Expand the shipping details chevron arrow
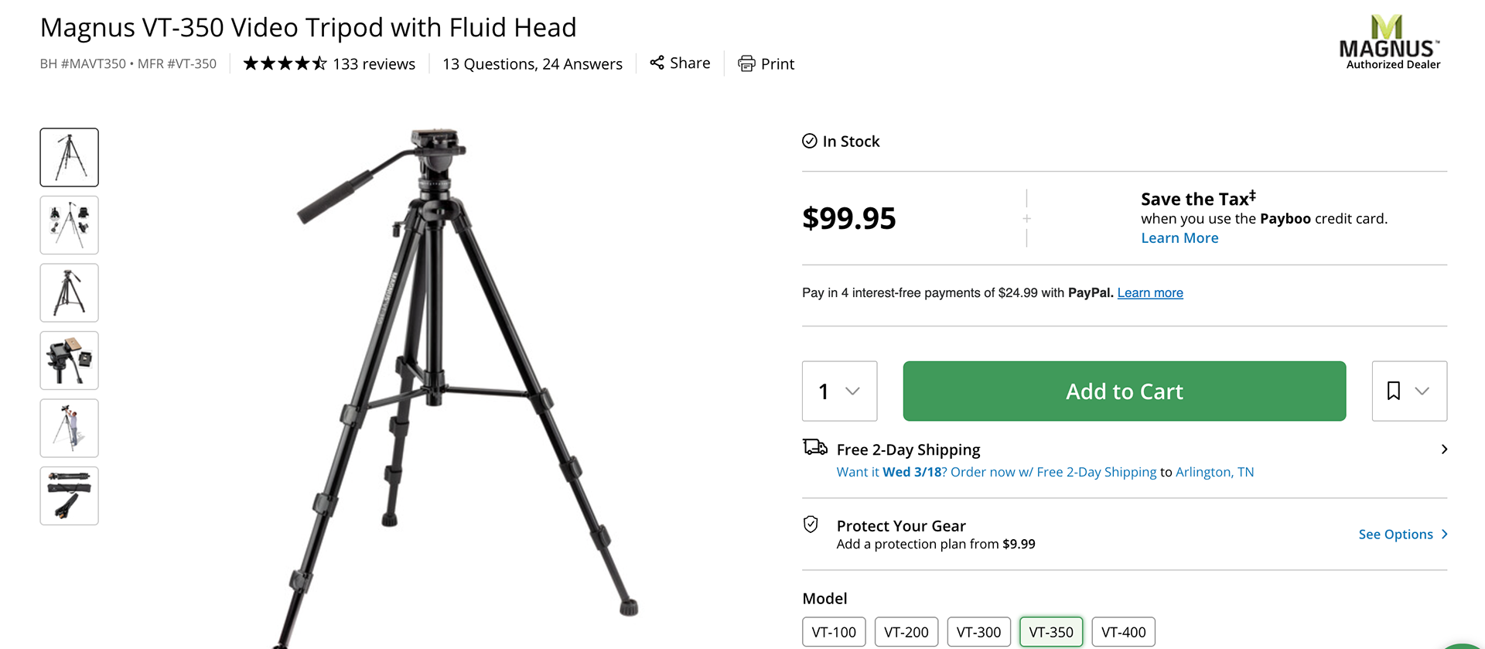The image size is (1485, 649). click(1444, 449)
